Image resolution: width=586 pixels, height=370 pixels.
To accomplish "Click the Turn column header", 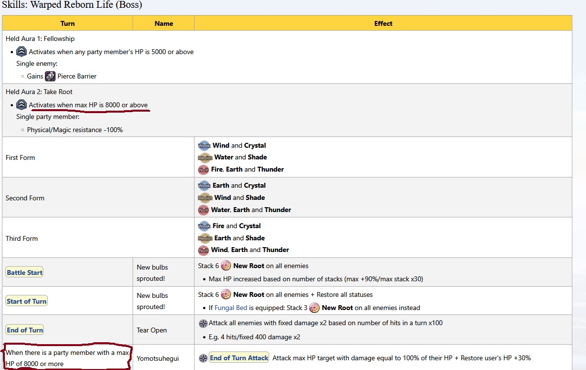I will (67, 23).
